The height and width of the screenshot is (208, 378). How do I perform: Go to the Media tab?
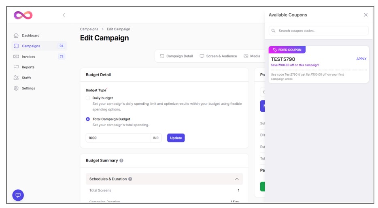pos(252,56)
